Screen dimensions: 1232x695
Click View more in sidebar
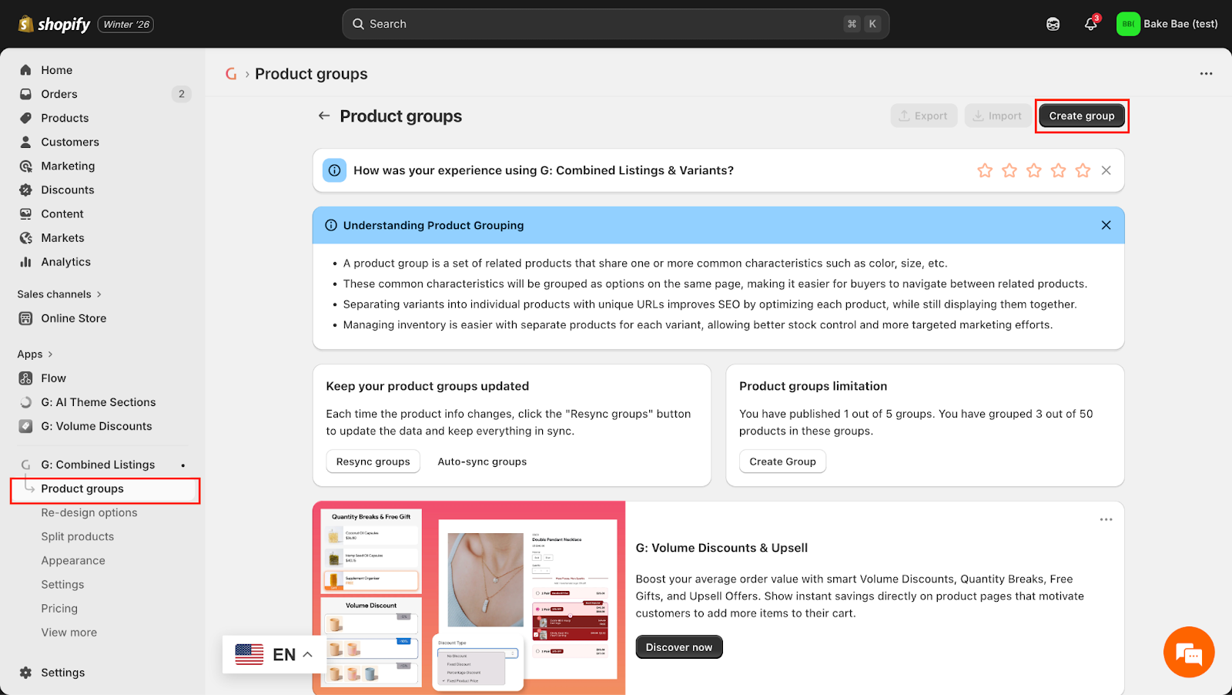[x=69, y=633]
